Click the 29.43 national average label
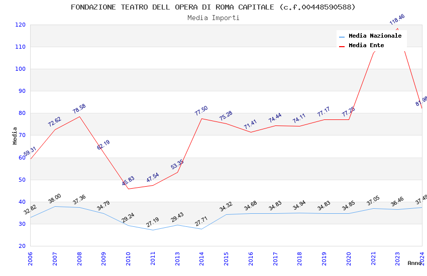Screen dimensions: 427x276 177,217
